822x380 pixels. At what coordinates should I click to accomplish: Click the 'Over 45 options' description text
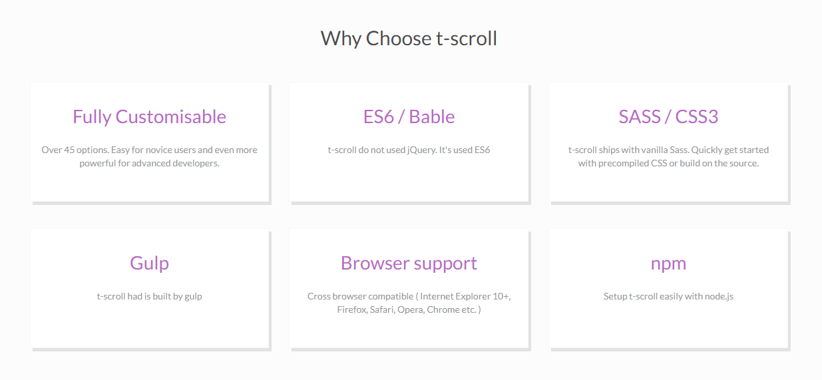tap(149, 156)
